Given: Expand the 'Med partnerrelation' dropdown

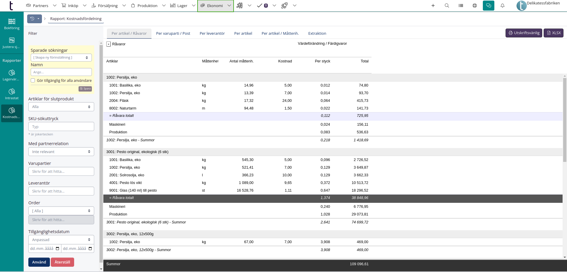Looking at the screenshot, I should pyautogui.click(x=61, y=152).
